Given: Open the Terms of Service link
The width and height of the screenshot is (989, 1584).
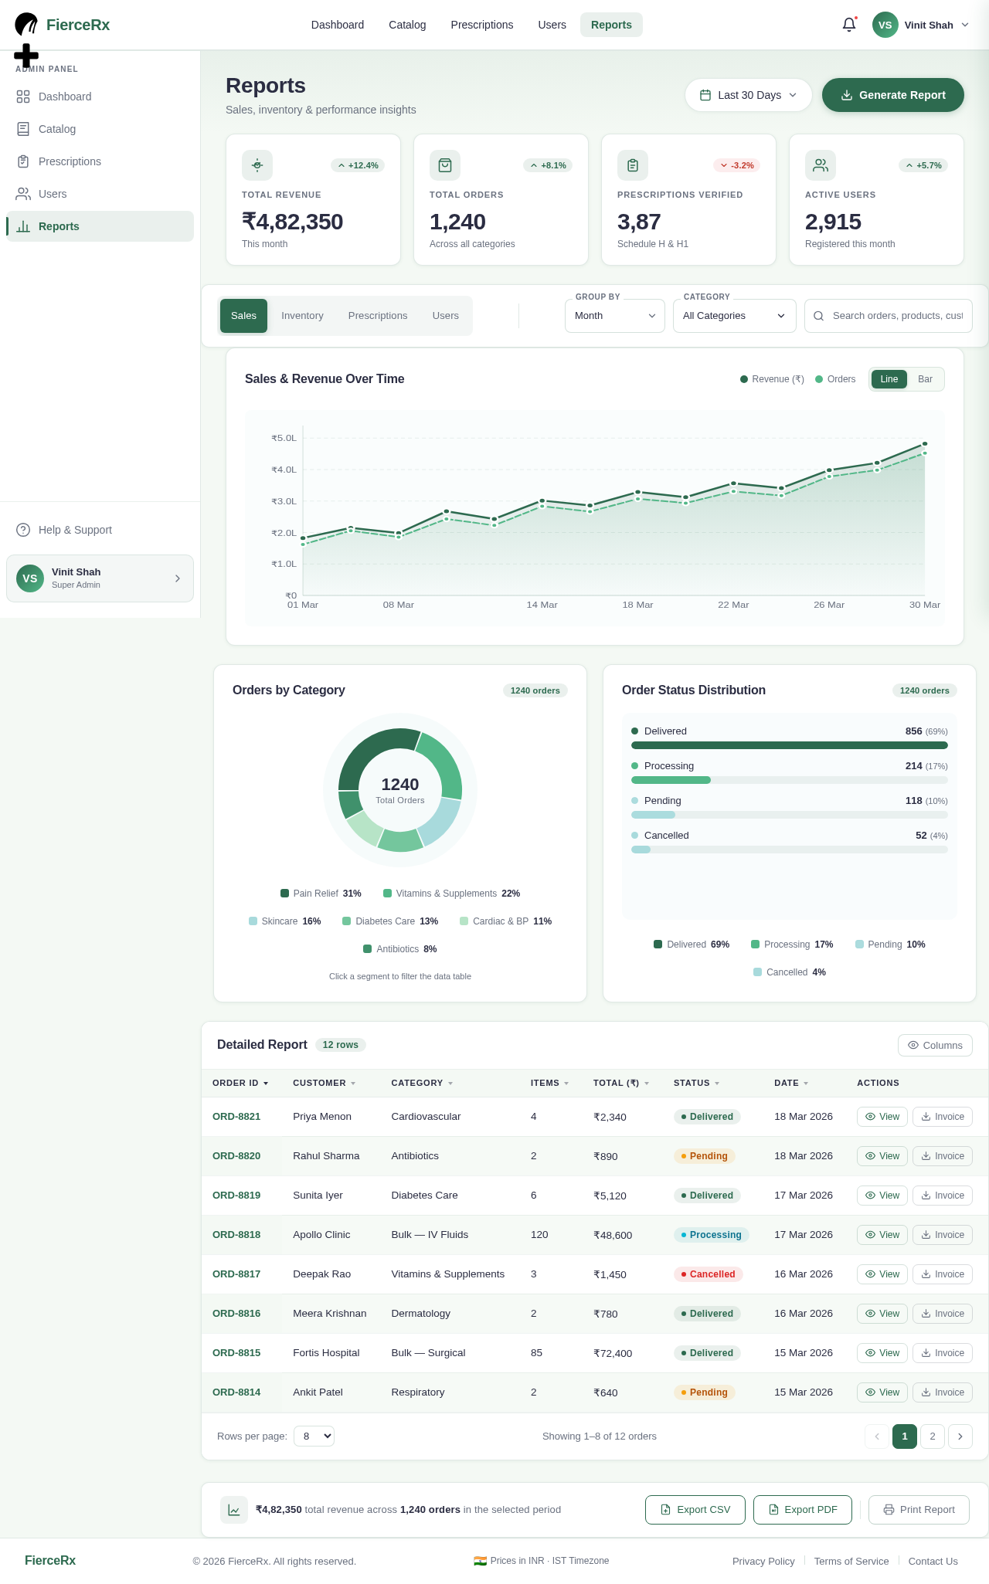Looking at the screenshot, I should [x=851, y=1561].
